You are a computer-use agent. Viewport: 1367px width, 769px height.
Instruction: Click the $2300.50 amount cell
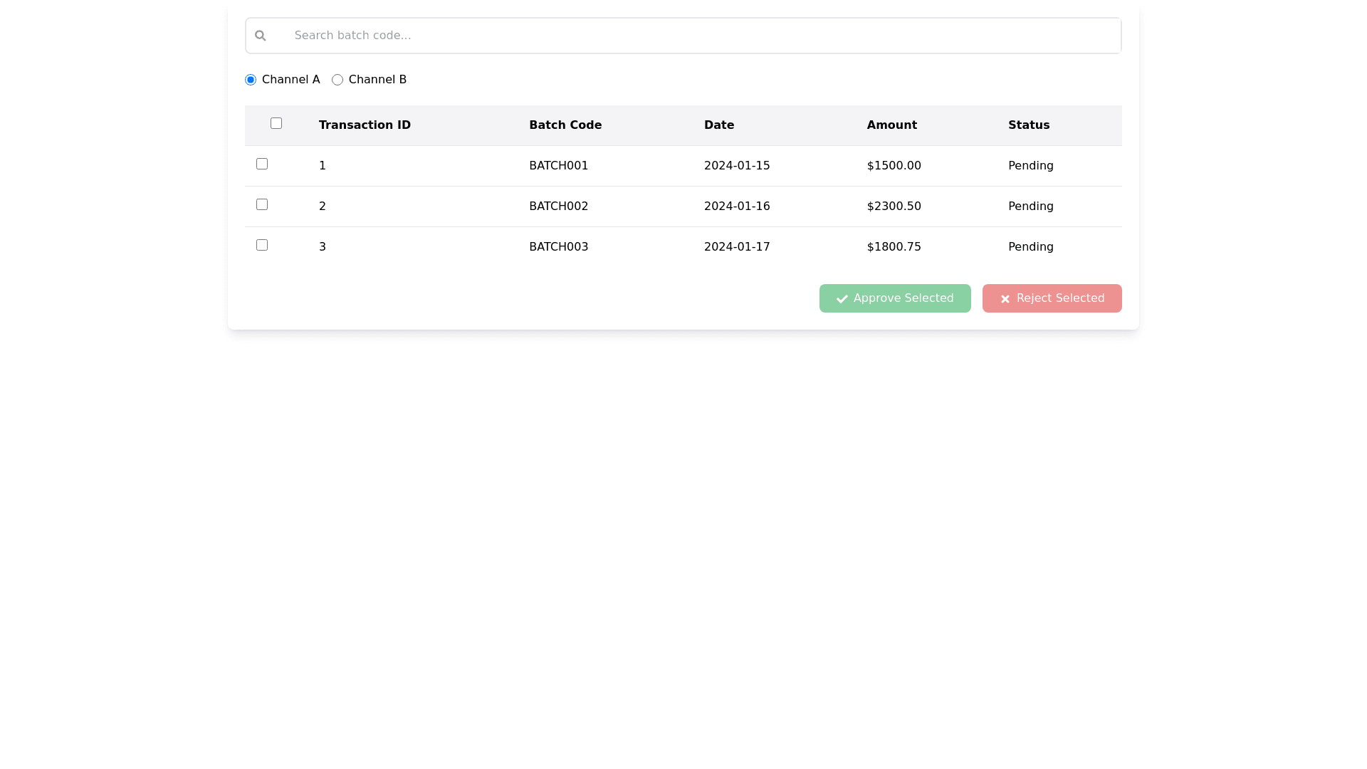tap(894, 206)
